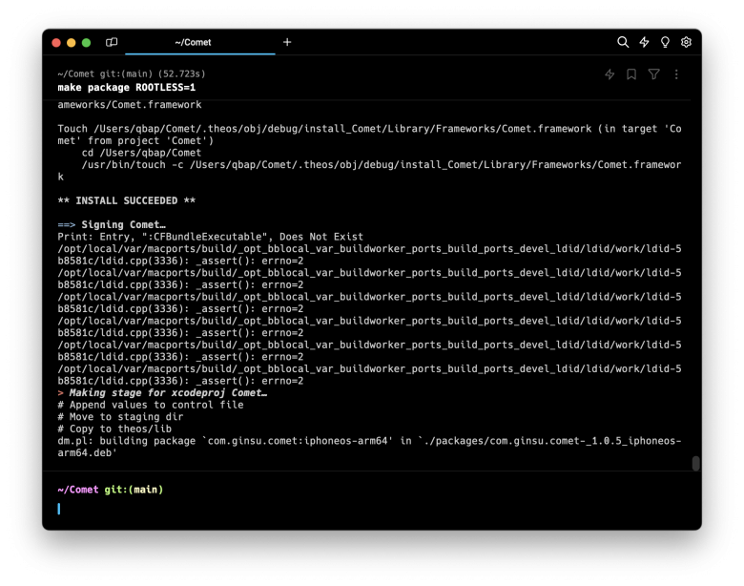Image resolution: width=744 pixels, height=586 pixels.
Task: Select the ~/Comet tab
Action: pyautogui.click(x=199, y=42)
